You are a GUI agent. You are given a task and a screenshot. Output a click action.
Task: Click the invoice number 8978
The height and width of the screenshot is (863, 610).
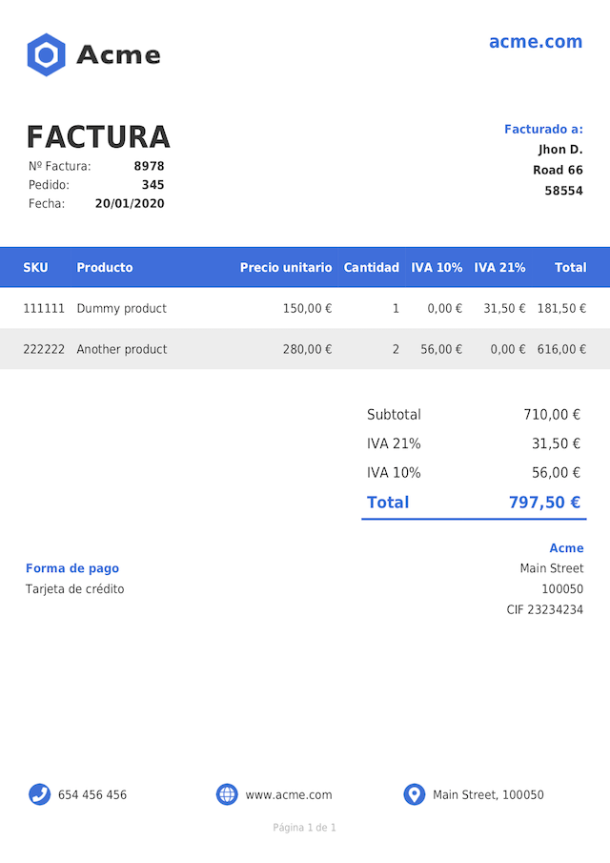[x=149, y=166]
